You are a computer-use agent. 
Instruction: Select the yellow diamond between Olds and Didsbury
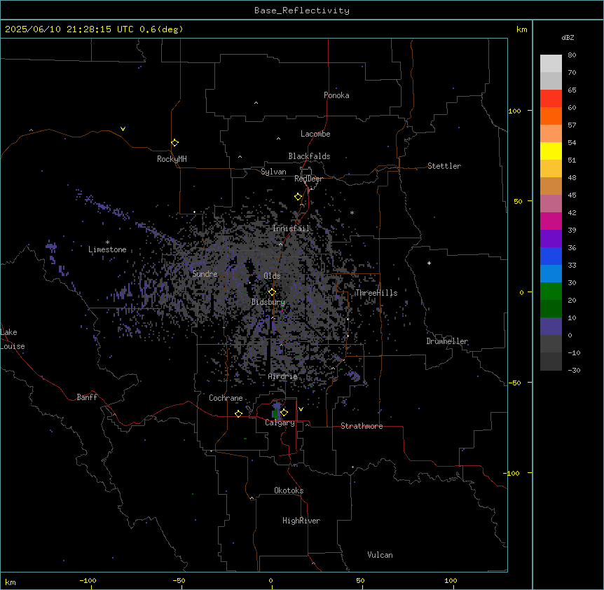(x=272, y=292)
